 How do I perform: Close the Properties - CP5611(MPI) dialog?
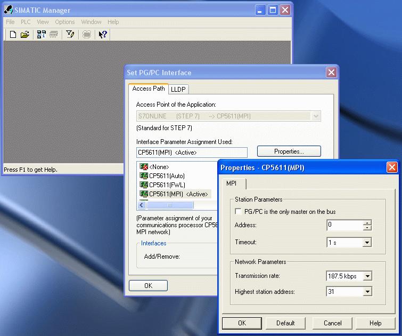pos(392,167)
